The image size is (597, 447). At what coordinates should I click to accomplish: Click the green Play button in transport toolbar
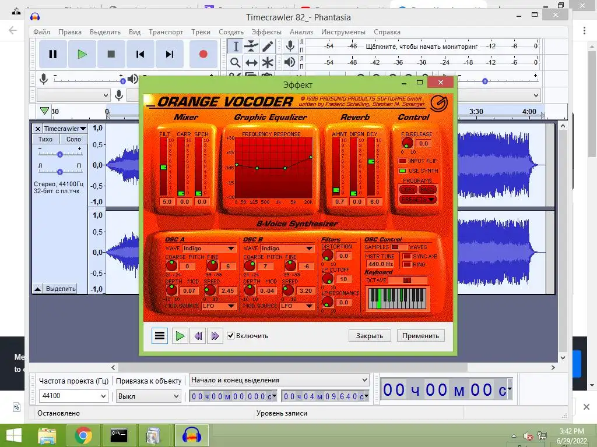tap(82, 54)
